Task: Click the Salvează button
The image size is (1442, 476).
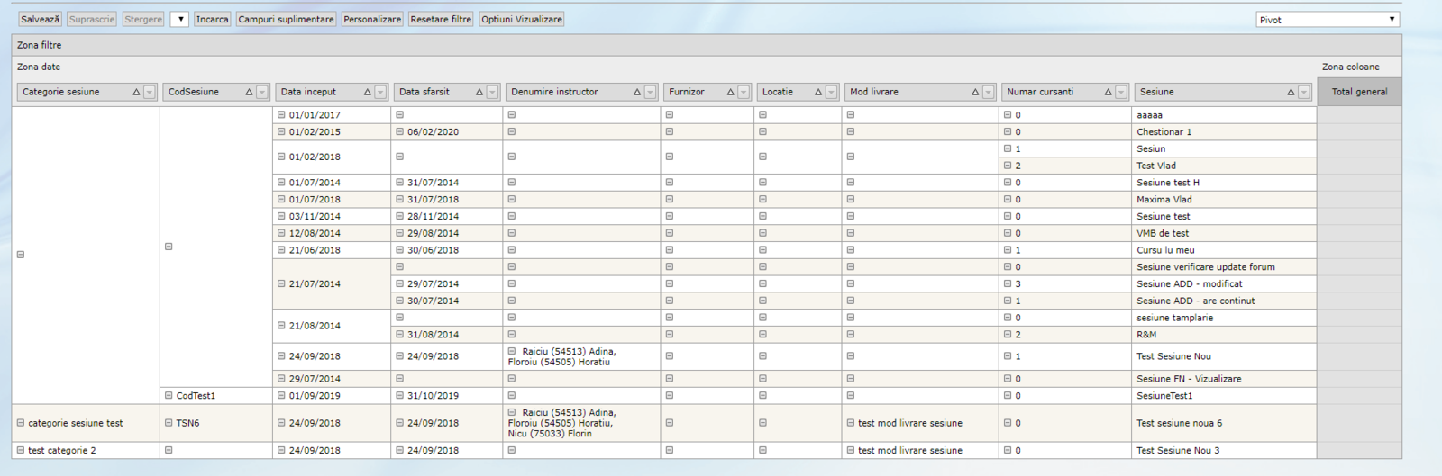Action: pyautogui.click(x=40, y=19)
